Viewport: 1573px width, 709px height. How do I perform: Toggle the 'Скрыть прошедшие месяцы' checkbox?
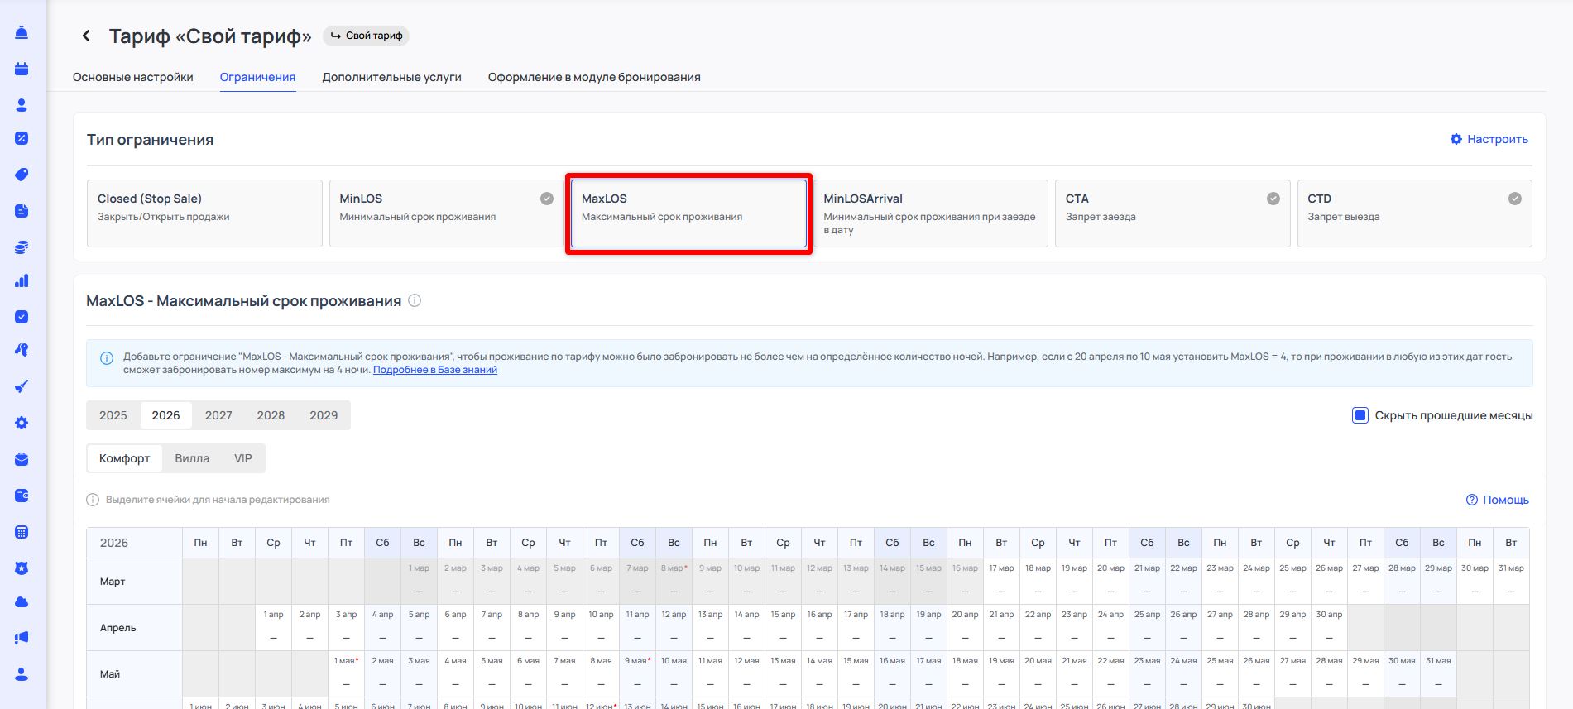tap(1360, 415)
